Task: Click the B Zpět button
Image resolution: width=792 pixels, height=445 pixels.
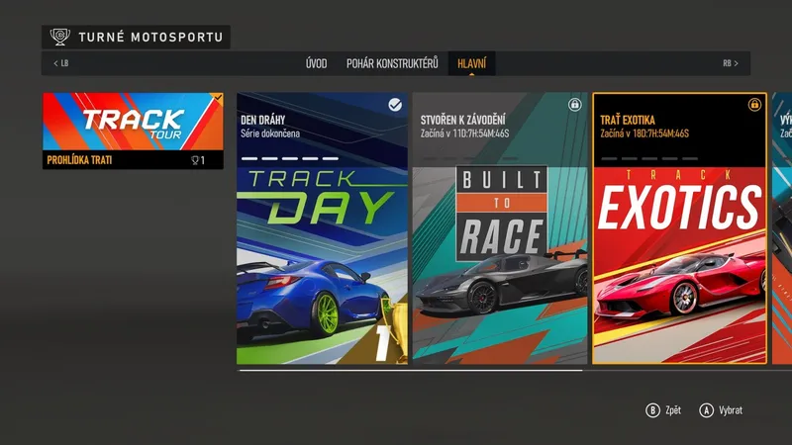Action: pyautogui.click(x=663, y=410)
